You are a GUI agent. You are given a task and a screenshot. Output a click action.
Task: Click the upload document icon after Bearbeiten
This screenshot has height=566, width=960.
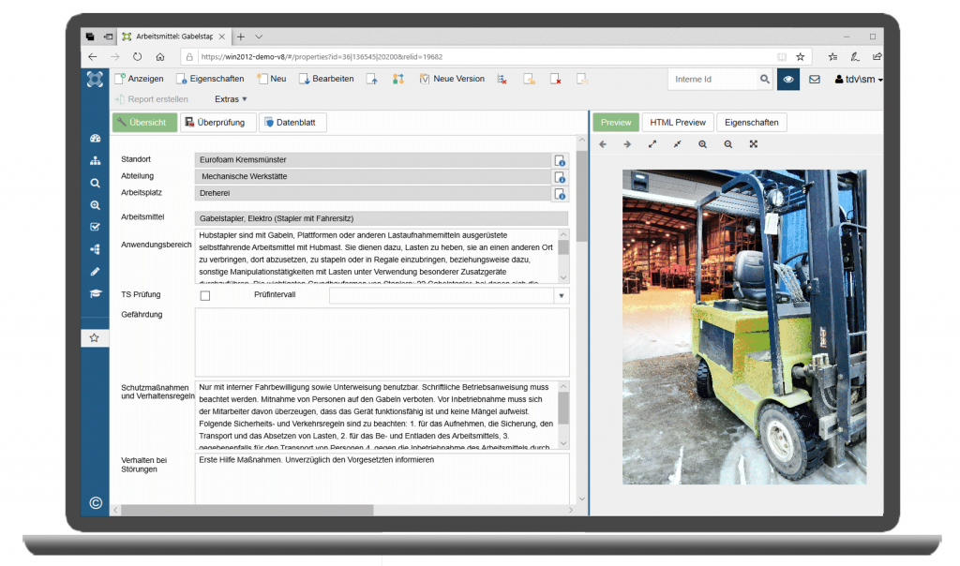click(x=371, y=79)
